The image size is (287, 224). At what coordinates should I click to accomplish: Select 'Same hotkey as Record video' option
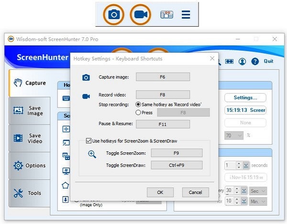pos(139,104)
